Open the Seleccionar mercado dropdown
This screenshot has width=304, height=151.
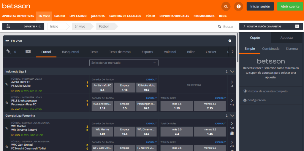coord(124,63)
